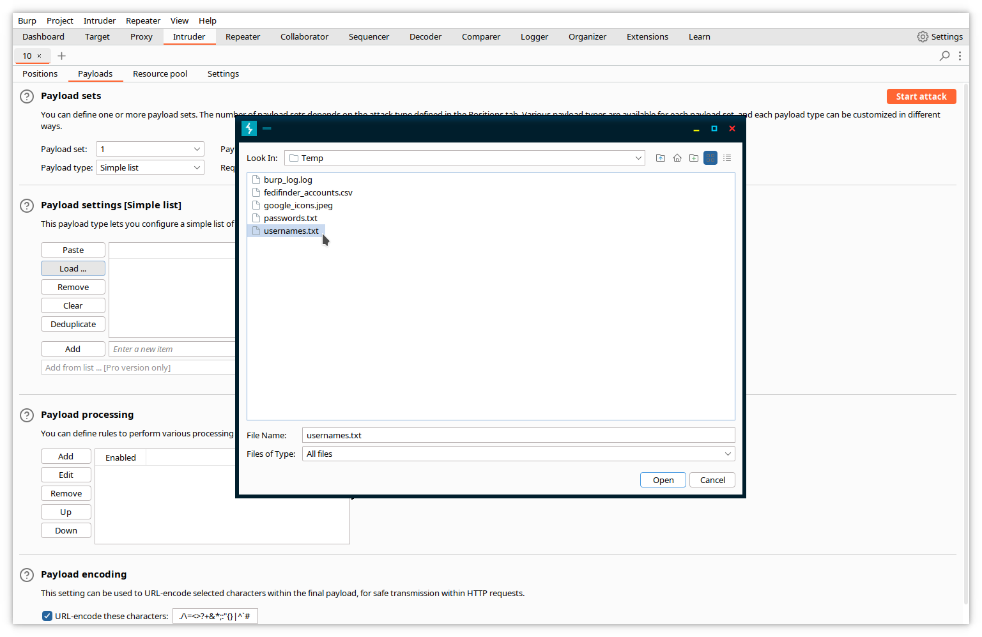
Task: Click the Start attack button
Action: pyautogui.click(x=921, y=96)
